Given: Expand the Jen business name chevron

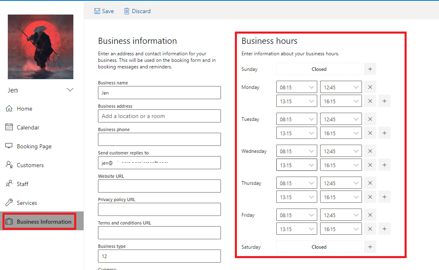Looking at the screenshot, I should coord(70,90).
